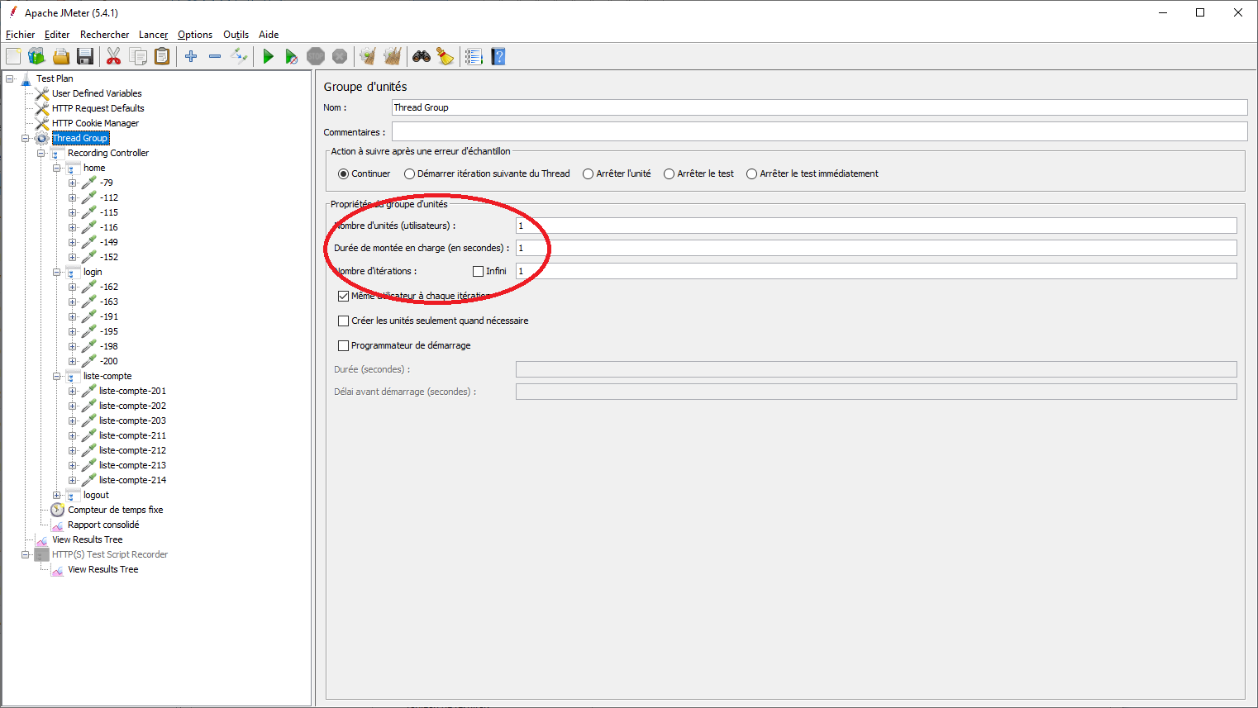
Task: Save the test plan with the floppy icon
Action: point(84,56)
